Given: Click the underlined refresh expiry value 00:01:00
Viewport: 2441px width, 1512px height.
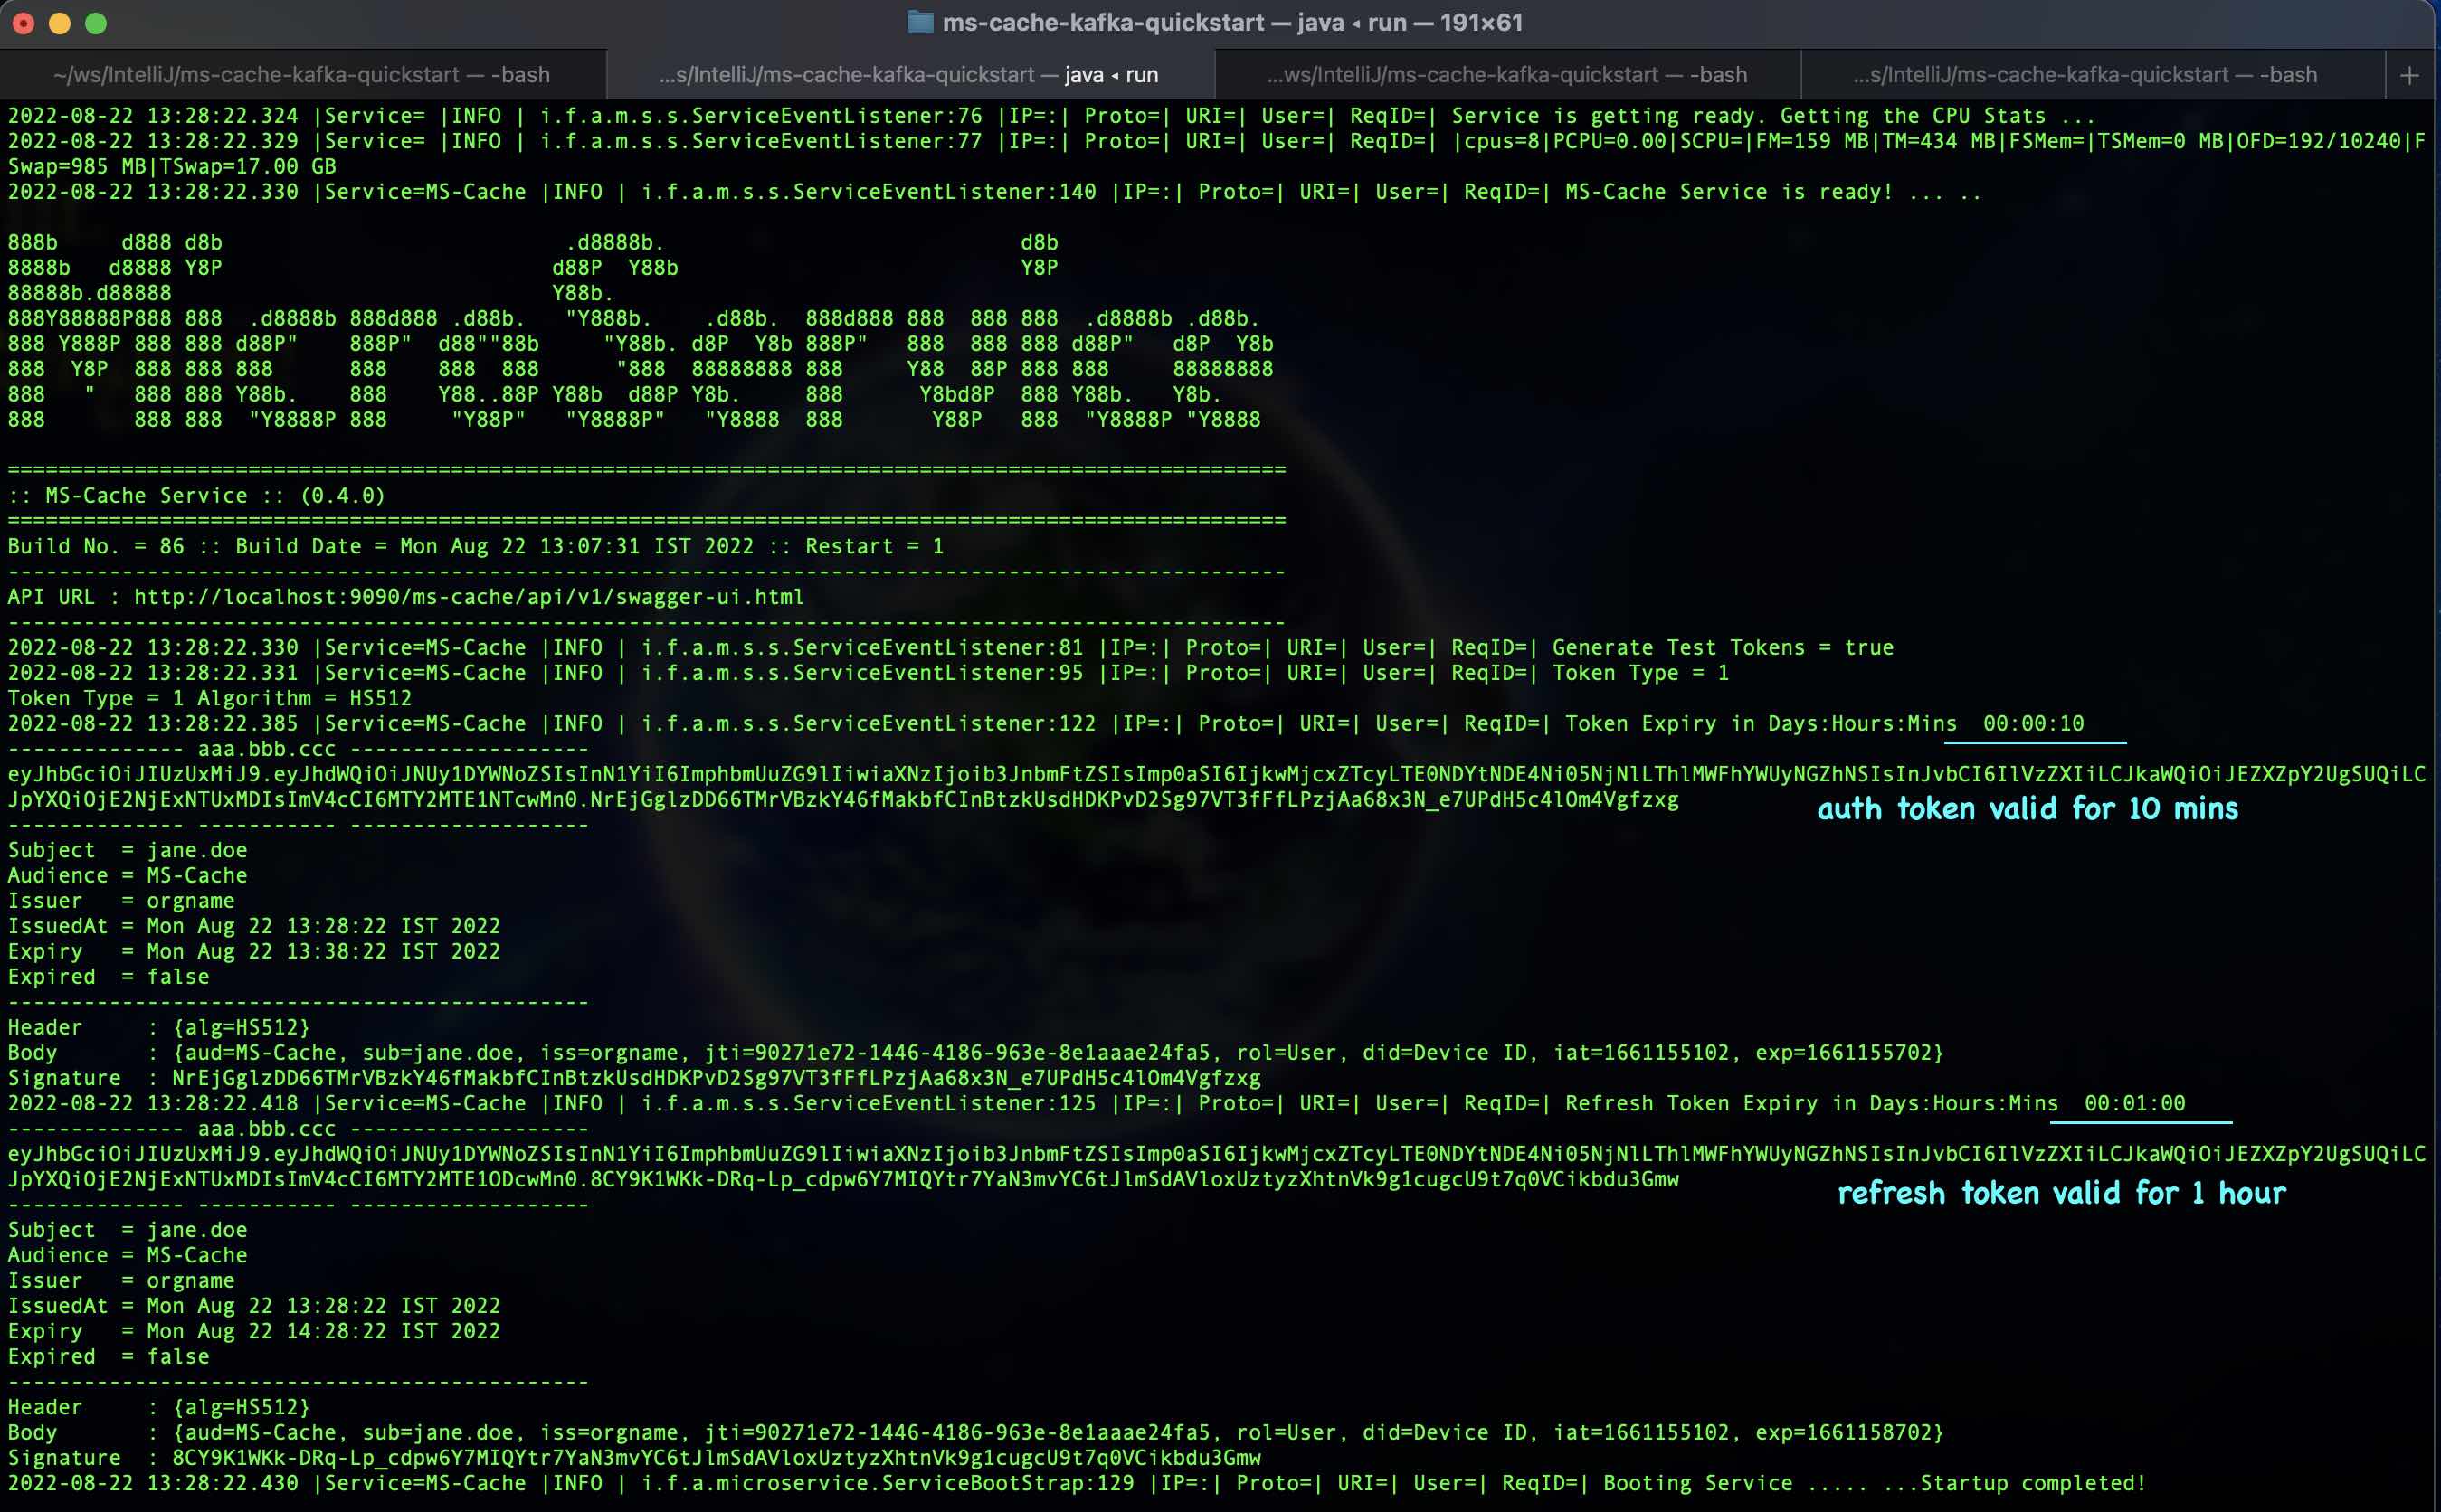Looking at the screenshot, I should pos(2134,1104).
